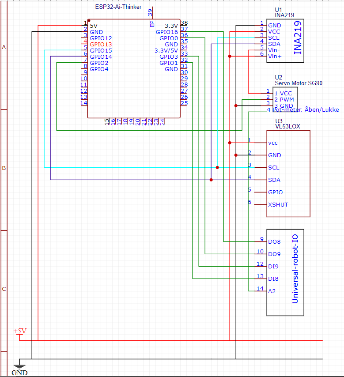Select the GPIO12 pin label on ESP32

[x=101, y=38]
